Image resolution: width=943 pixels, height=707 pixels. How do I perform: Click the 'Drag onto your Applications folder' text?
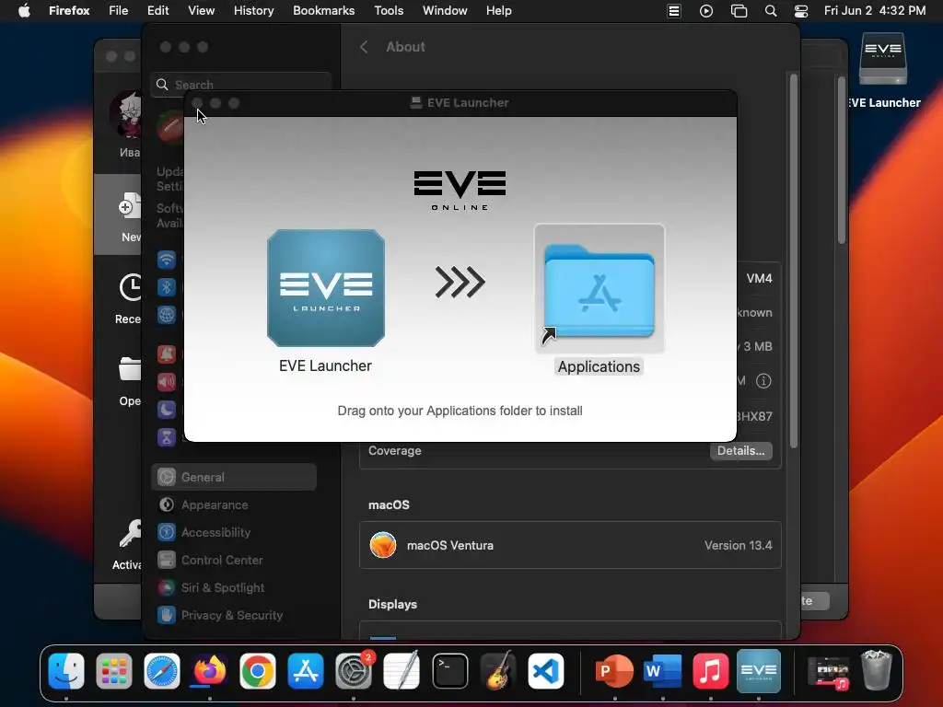pyautogui.click(x=460, y=411)
